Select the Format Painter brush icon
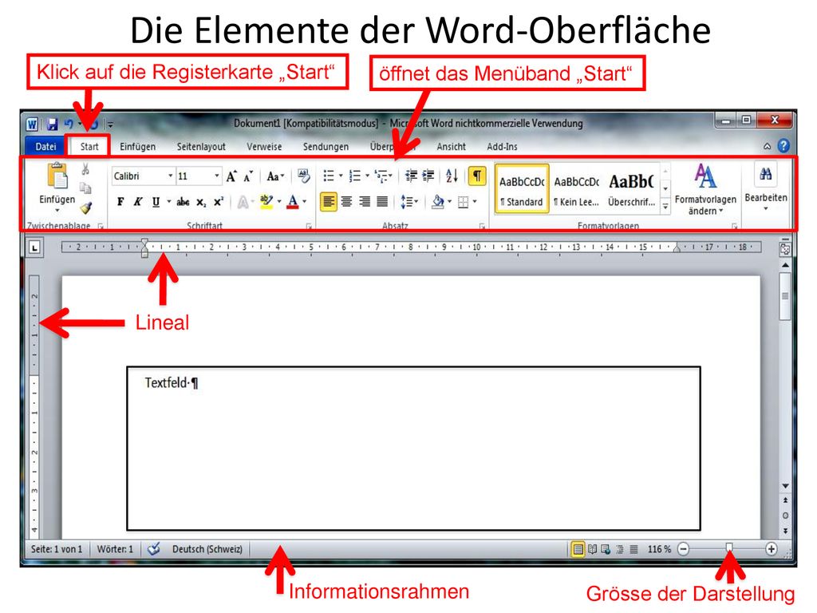817x613 pixels. click(x=86, y=208)
